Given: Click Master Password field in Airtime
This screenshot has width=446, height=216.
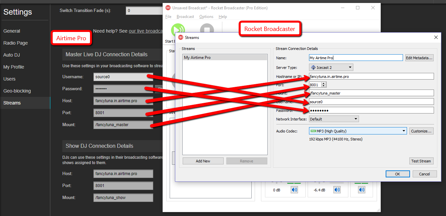Looking at the screenshot, I should pyautogui.click(x=123, y=89).
